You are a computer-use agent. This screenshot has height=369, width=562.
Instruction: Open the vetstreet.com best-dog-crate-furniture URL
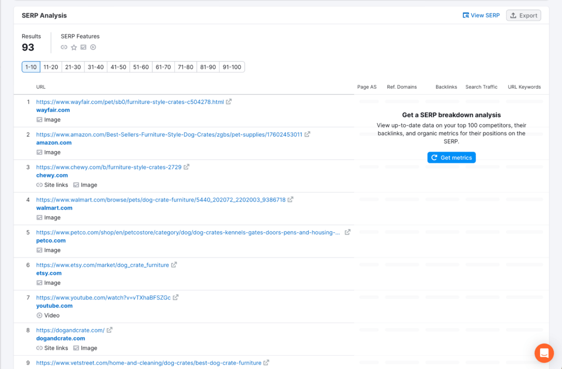[149, 362]
